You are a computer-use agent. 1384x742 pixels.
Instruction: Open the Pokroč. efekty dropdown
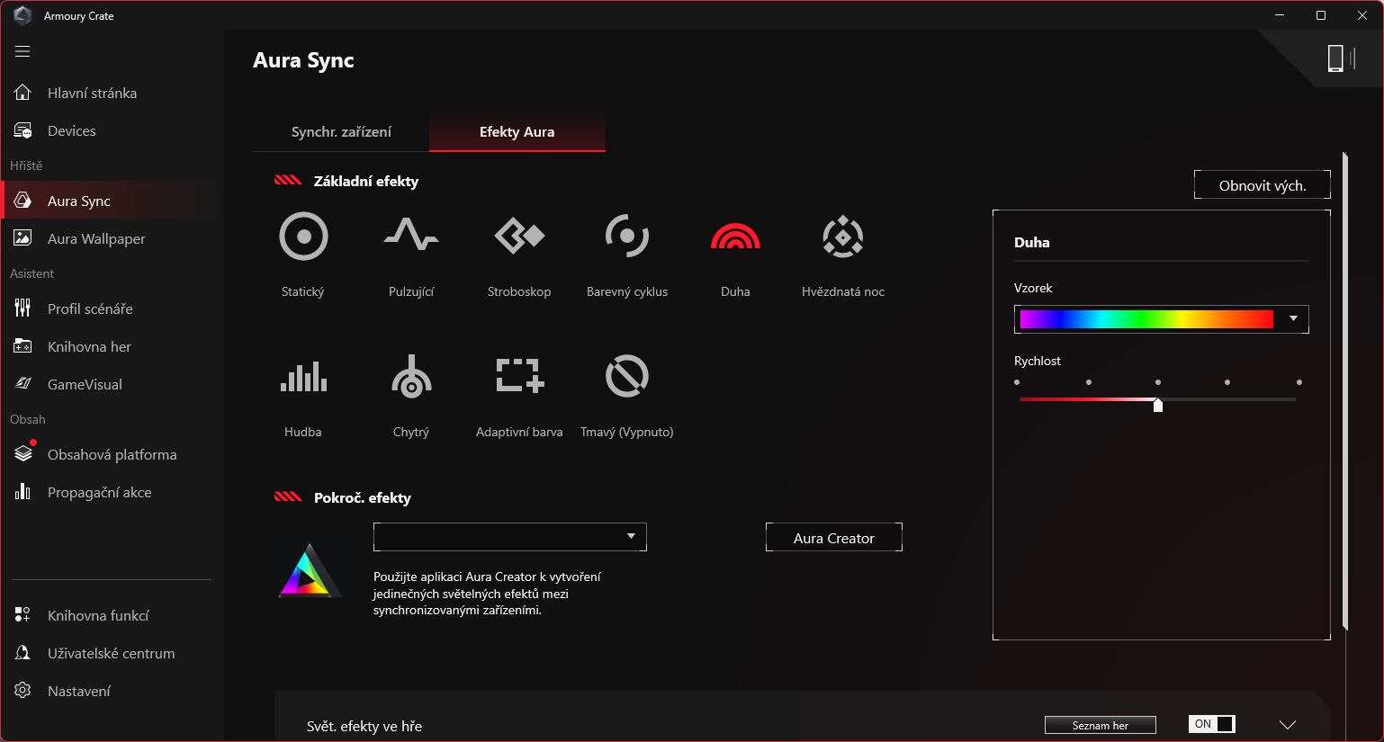pos(510,537)
